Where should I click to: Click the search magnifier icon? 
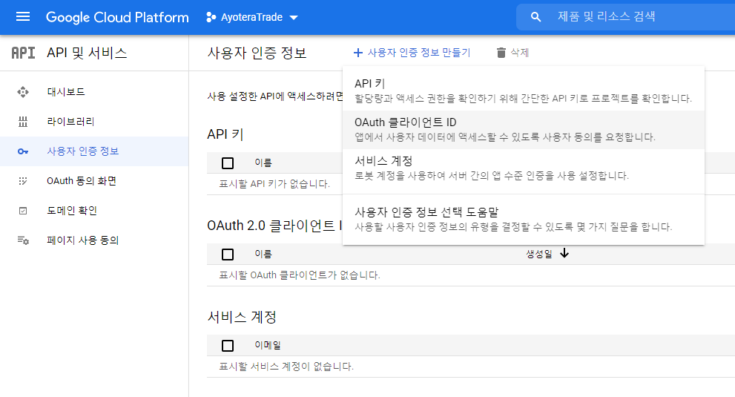[535, 17]
